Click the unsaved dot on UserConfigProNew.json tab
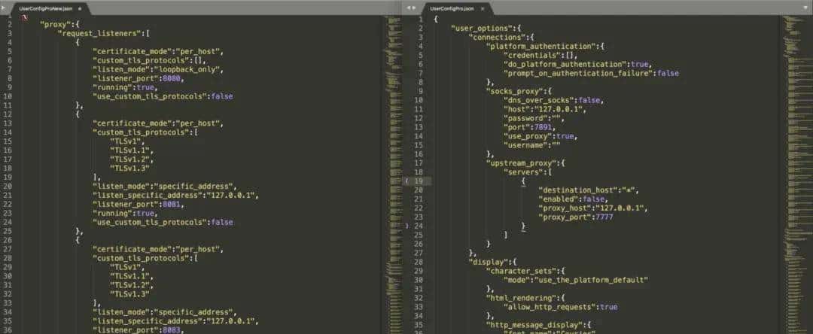813x334 pixels. [81, 8]
